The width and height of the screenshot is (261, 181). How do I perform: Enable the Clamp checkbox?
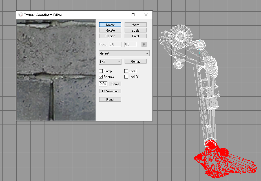[x=101, y=71]
